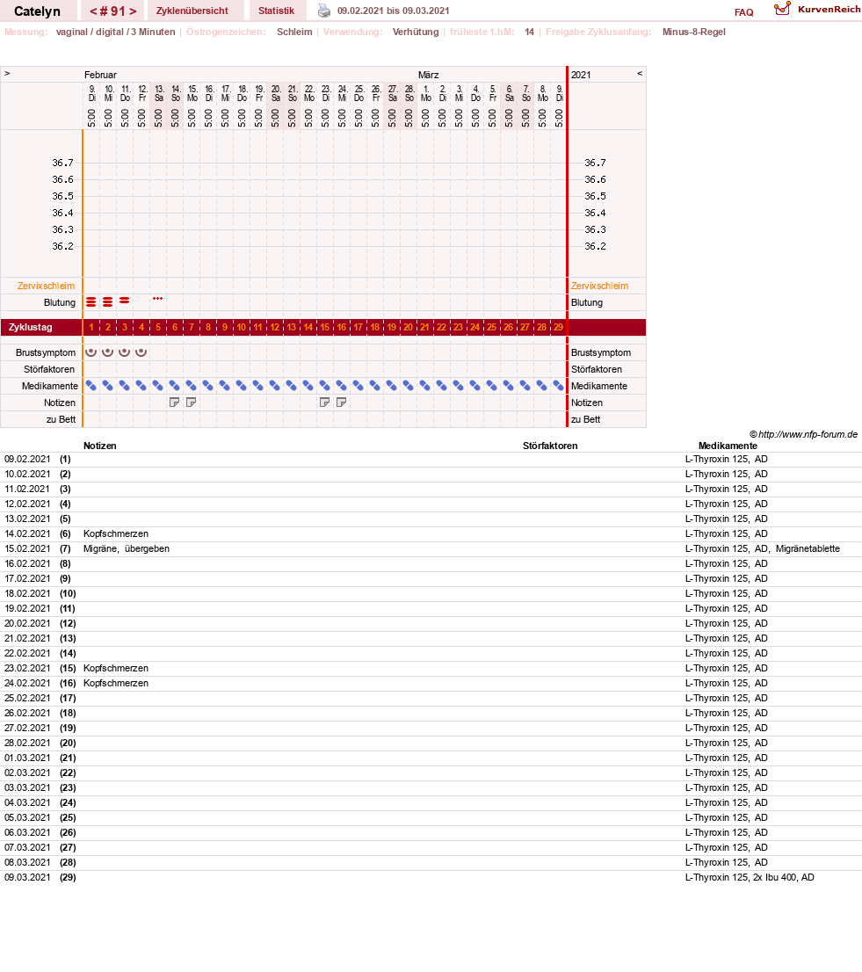Open note icon on cycle day 15
The width and height of the screenshot is (862, 972).
[325, 403]
